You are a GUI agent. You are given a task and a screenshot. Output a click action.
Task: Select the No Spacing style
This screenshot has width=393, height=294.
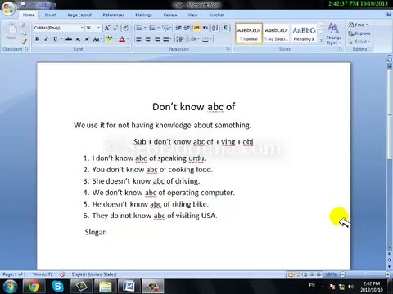(x=276, y=33)
